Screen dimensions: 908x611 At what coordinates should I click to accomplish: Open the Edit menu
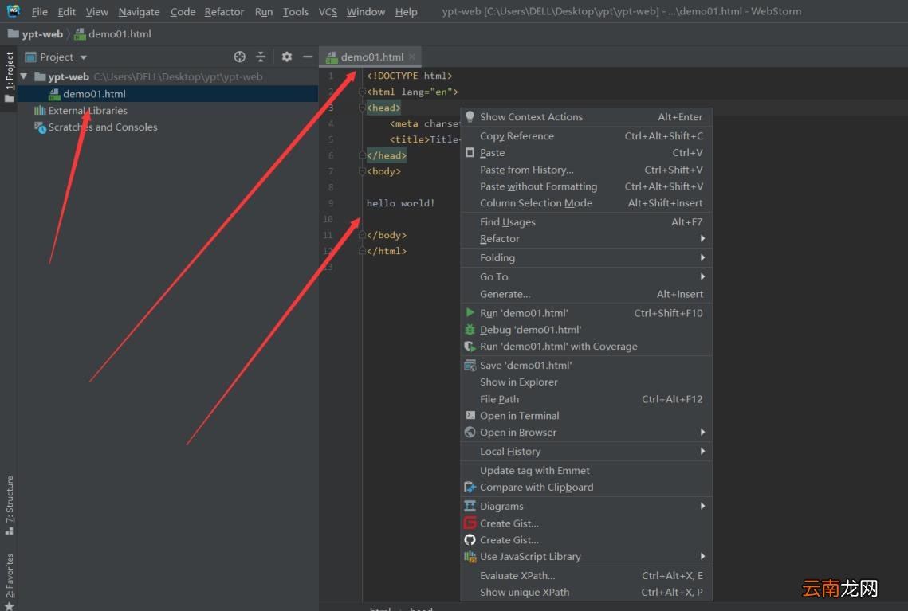67,12
